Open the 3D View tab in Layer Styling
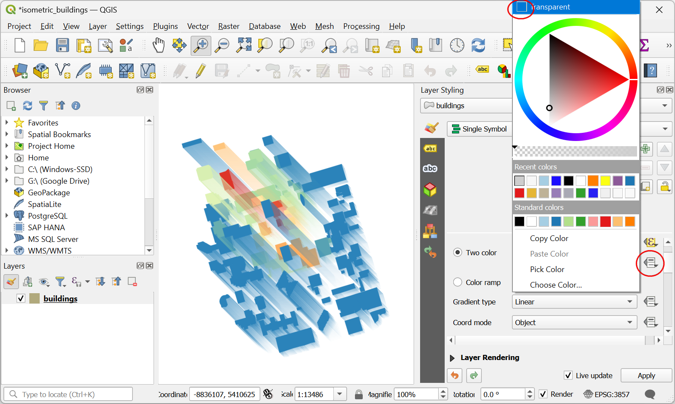 tap(430, 189)
